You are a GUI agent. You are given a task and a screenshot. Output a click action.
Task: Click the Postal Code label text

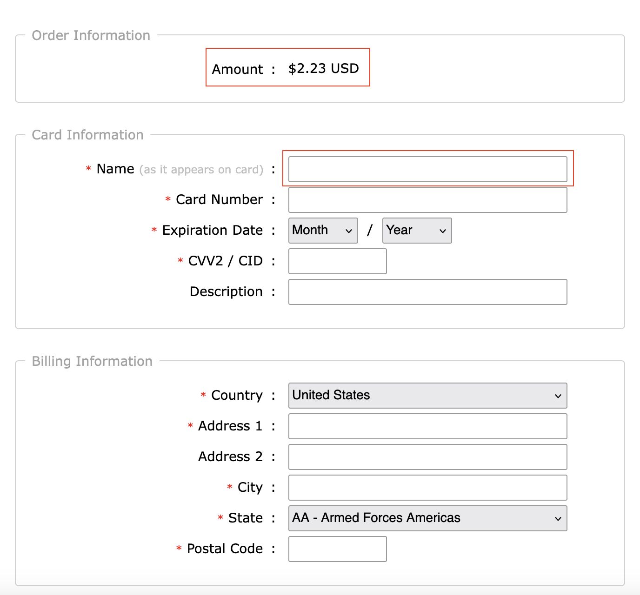point(225,549)
